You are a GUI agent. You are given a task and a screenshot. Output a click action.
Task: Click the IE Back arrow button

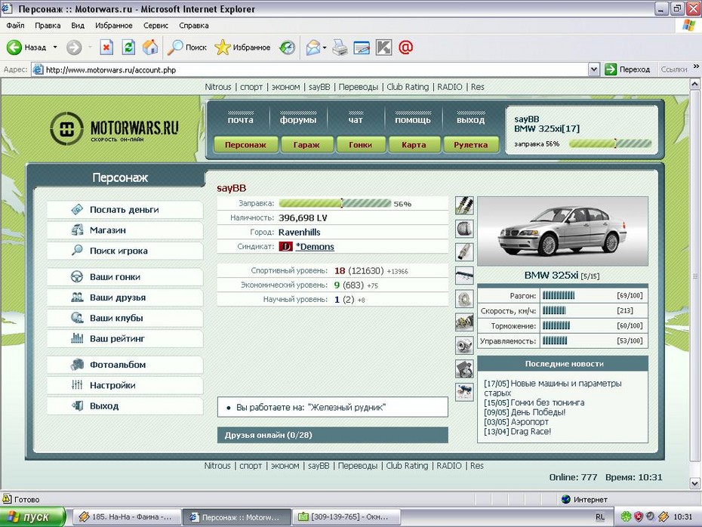[14, 47]
